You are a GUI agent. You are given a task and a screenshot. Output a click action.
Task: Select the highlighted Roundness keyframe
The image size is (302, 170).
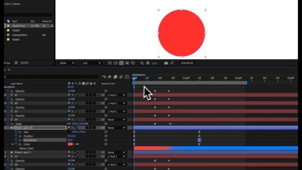199,140
